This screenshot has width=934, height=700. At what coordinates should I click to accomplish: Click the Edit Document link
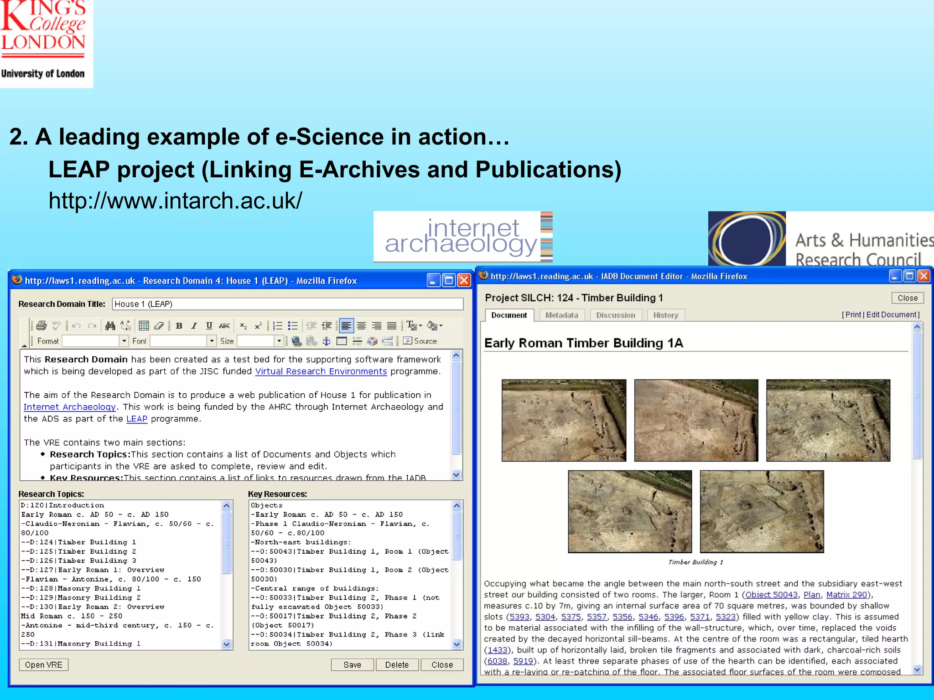892,314
